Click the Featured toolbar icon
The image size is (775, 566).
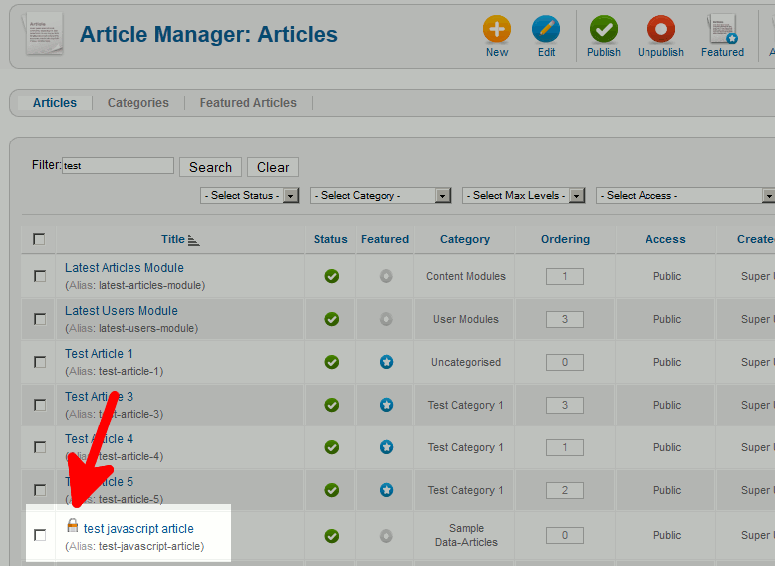click(722, 30)
